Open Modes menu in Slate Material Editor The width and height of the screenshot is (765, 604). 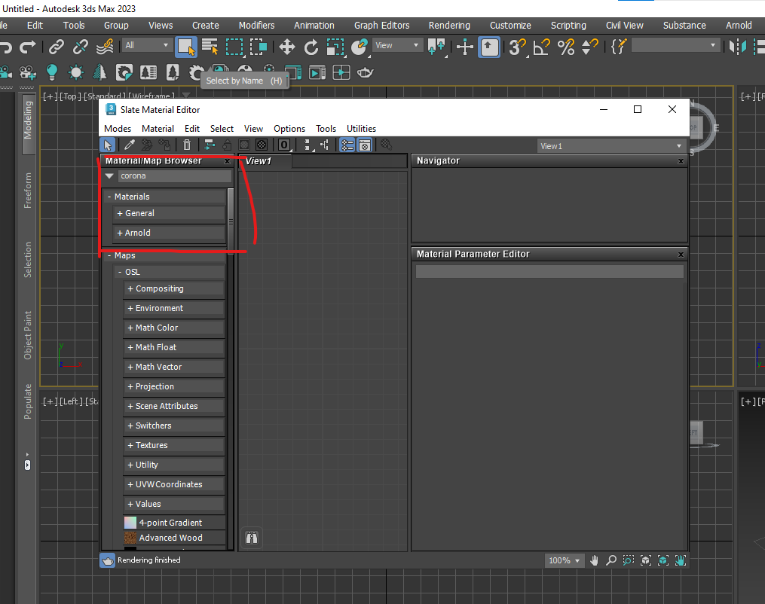pyautogui.click(x=118, y=129)
